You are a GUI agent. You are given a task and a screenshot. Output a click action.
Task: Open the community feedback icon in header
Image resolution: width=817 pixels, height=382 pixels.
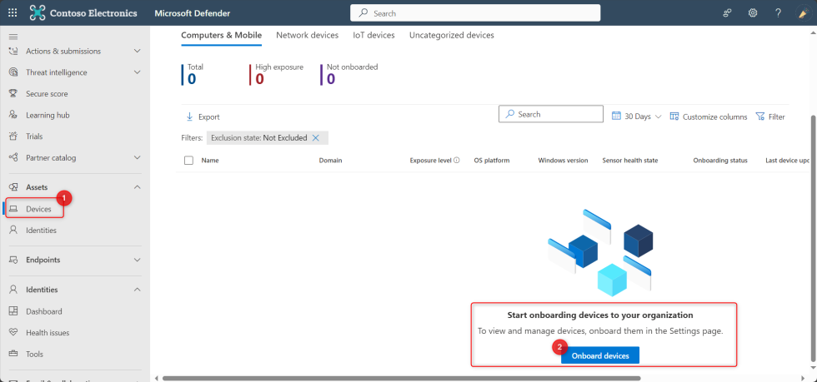[x=728, y=13]
